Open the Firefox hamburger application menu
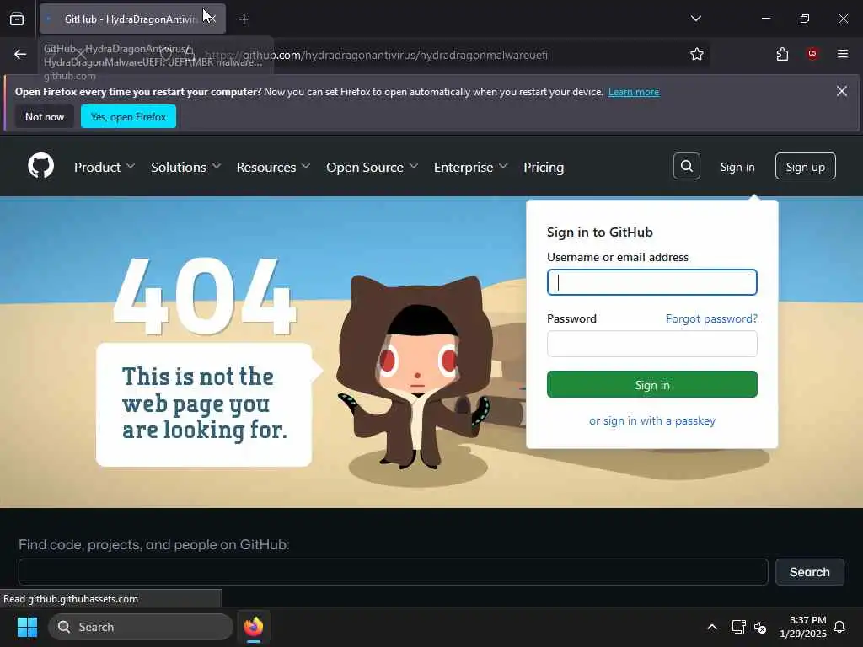The width and height of the screenshot is (863, 647). click(842, 54)
